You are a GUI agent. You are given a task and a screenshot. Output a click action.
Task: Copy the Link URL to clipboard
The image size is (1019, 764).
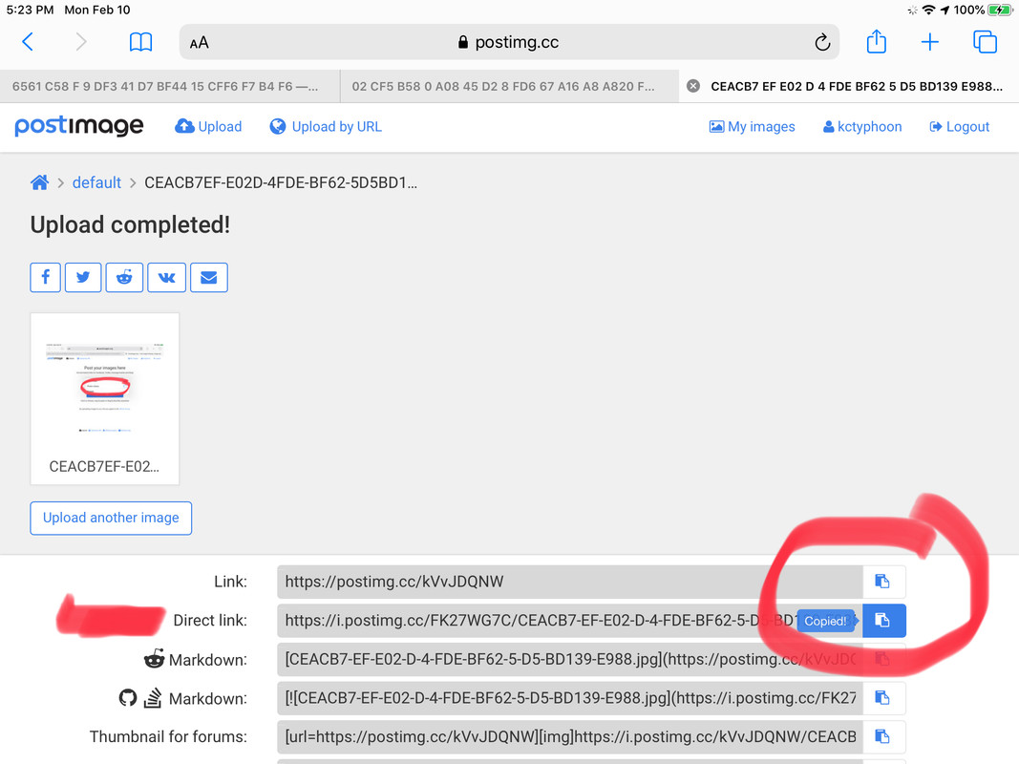click(883, 582)
